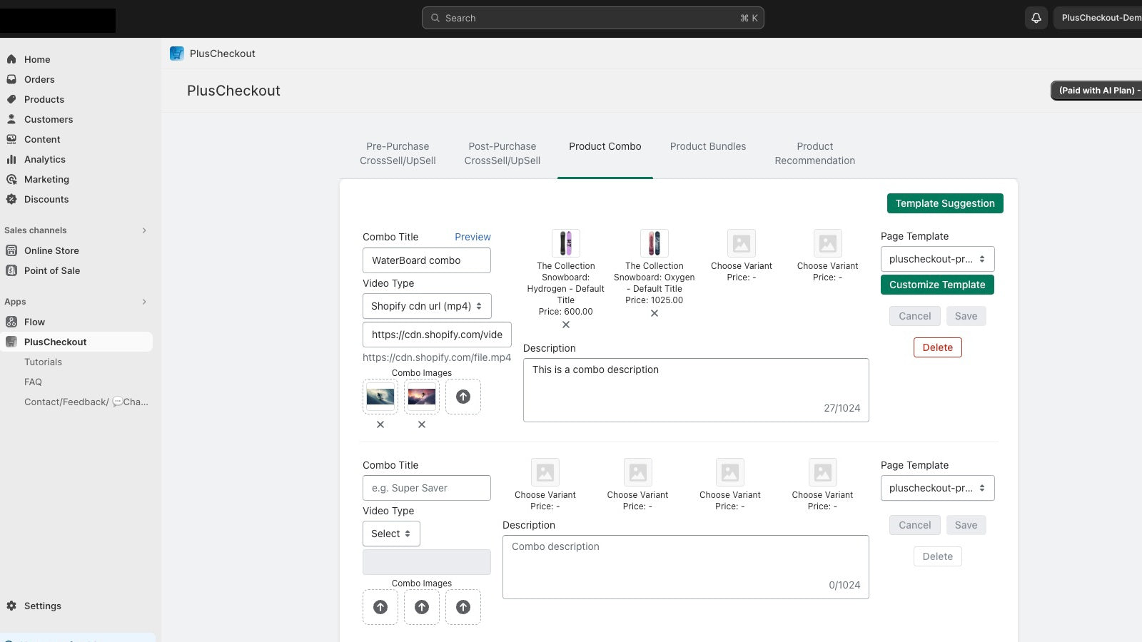Image resolution: width=1142 pixels, height=642 pixels.
Task: Delete the first combo image
Action: pos(380,424)
